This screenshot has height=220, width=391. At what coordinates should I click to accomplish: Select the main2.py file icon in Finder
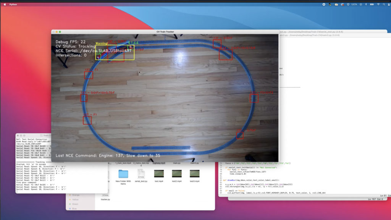[194, 163]
